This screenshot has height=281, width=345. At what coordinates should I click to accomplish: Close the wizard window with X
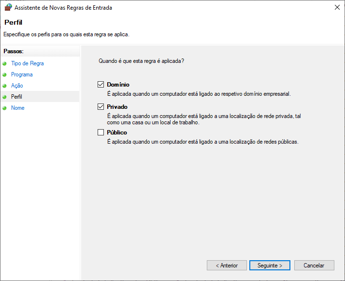(x=336, y=7)
